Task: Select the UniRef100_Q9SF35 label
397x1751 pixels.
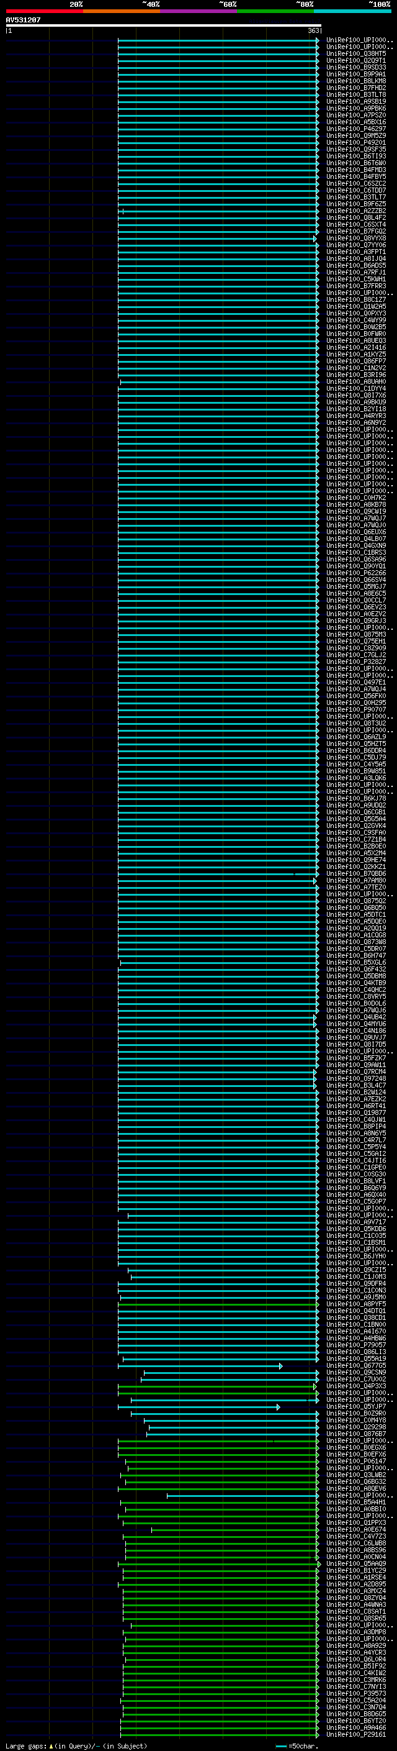Action: 356,149
